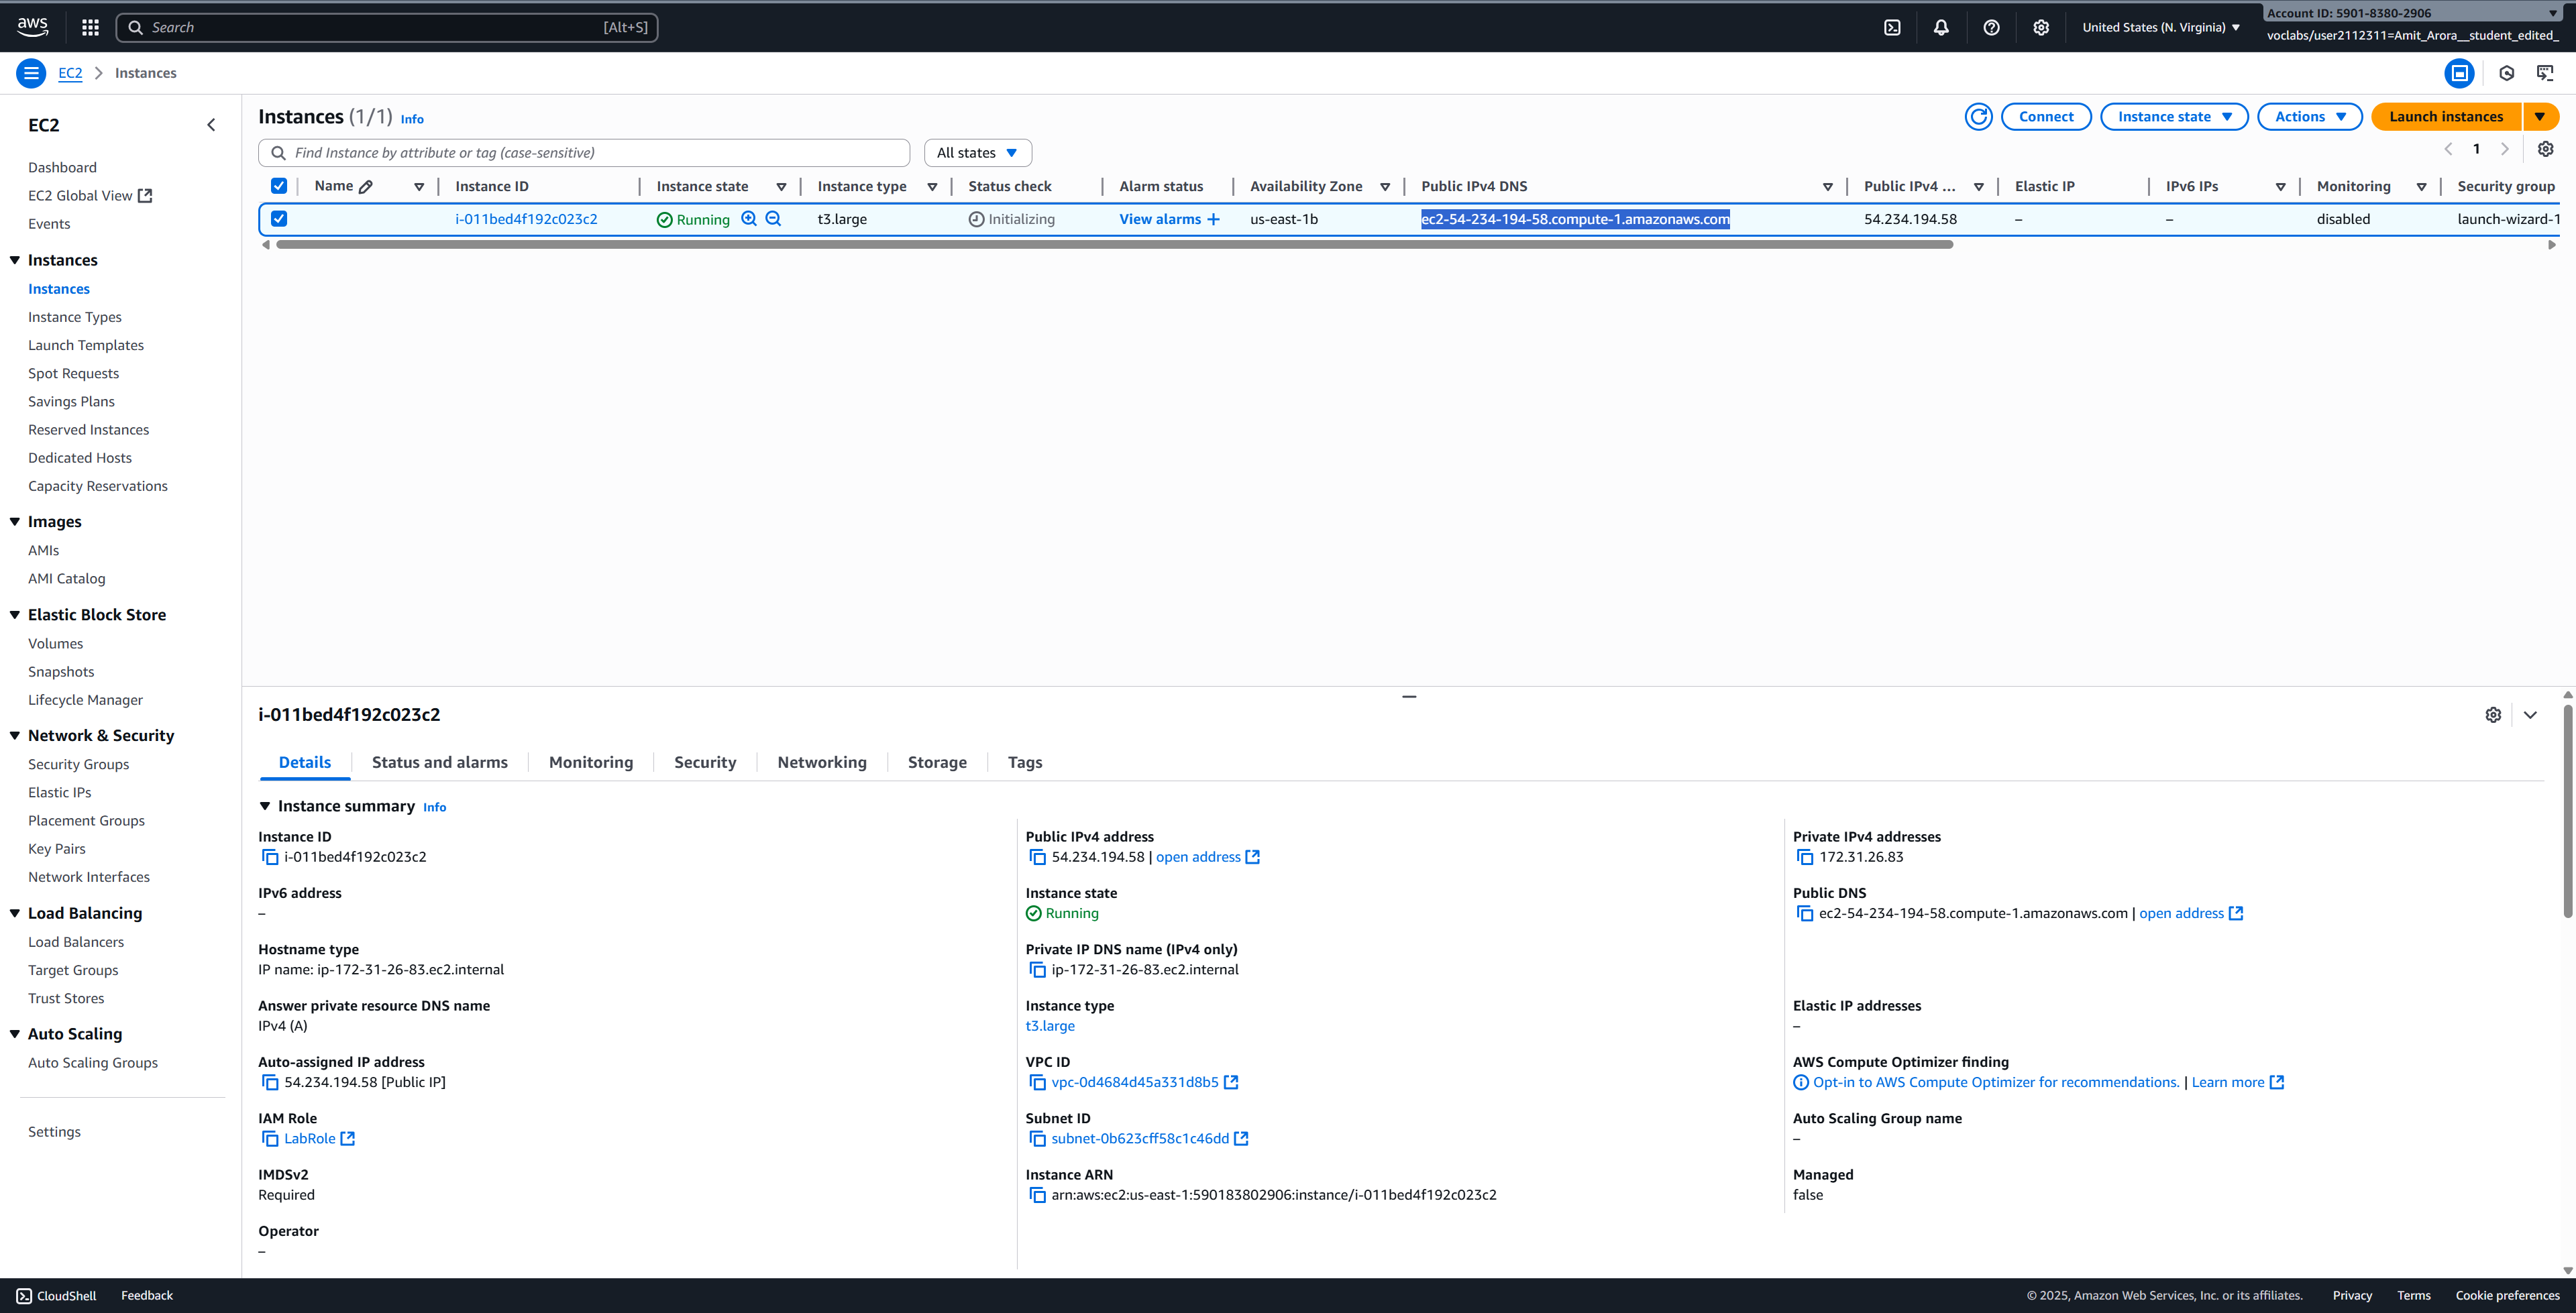The width and height of the screenshot is (2576, 1313).
Task: Open the Instance state dropdown button
Action: 2174,117
